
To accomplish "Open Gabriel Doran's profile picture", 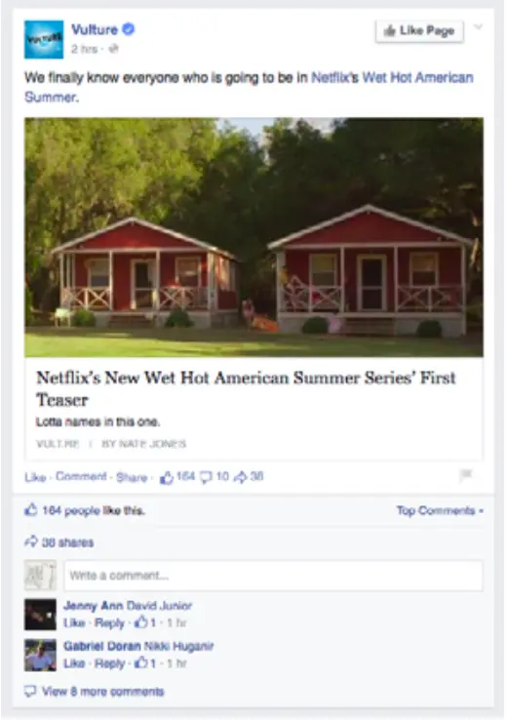I will click(40, 656).
